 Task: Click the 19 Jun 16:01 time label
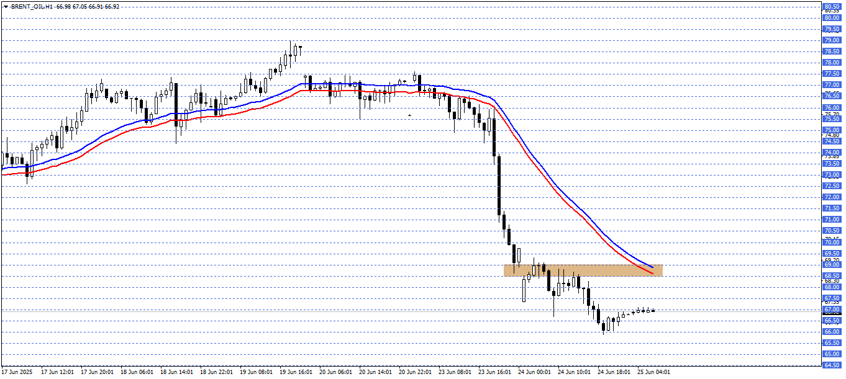296,372
